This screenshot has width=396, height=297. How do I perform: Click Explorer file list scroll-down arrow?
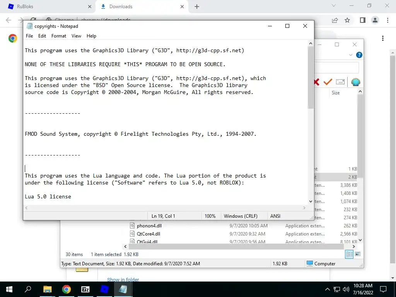click(x=360, y=240)
